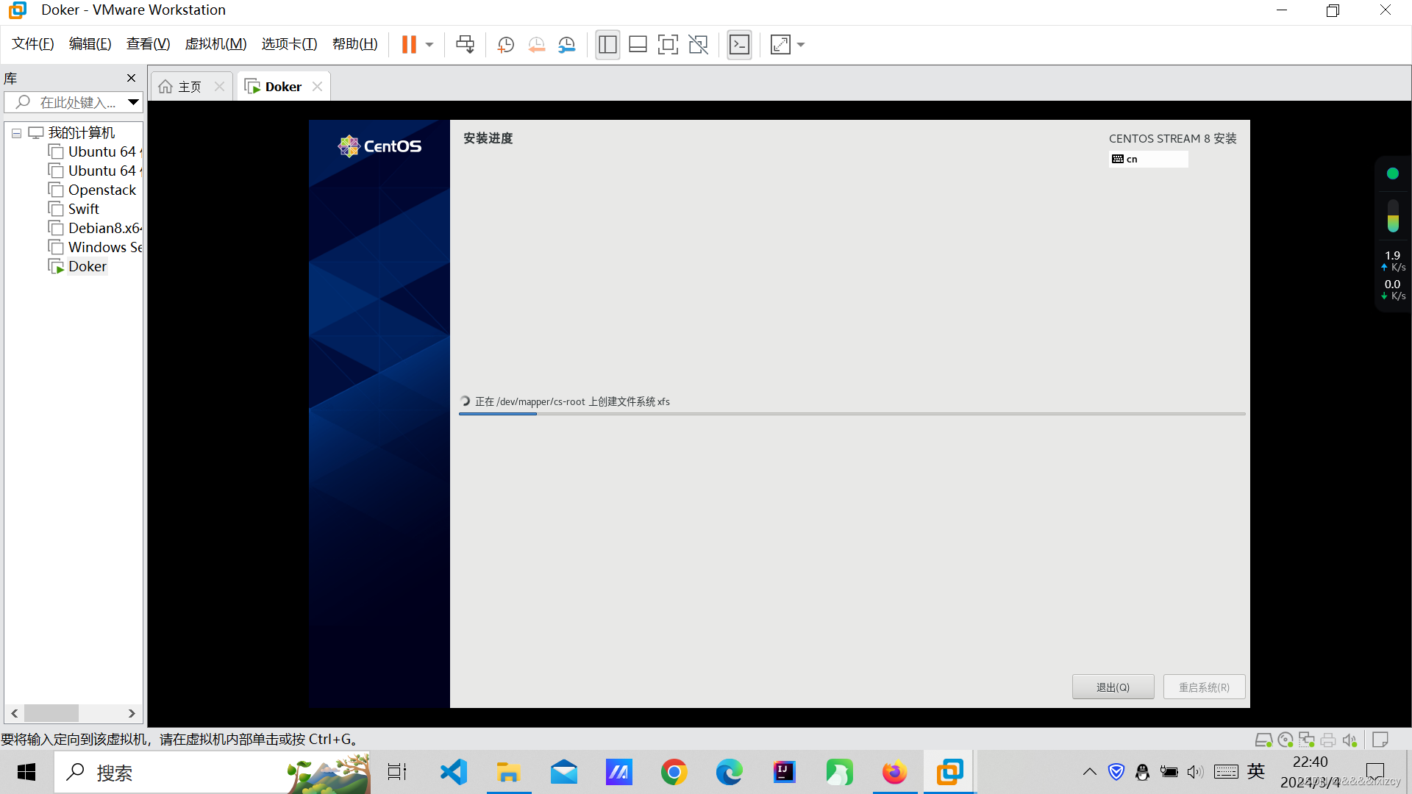The width and height of the screenshot is (1412, 794).
Task: Open Firefox from the taskbar
Action: [x=894, y=773]
